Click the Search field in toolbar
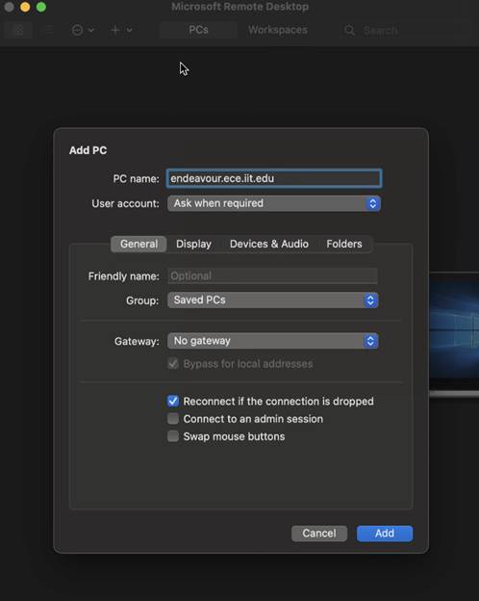The height and width of the screenshot is (601, 479). click(406, 30)
